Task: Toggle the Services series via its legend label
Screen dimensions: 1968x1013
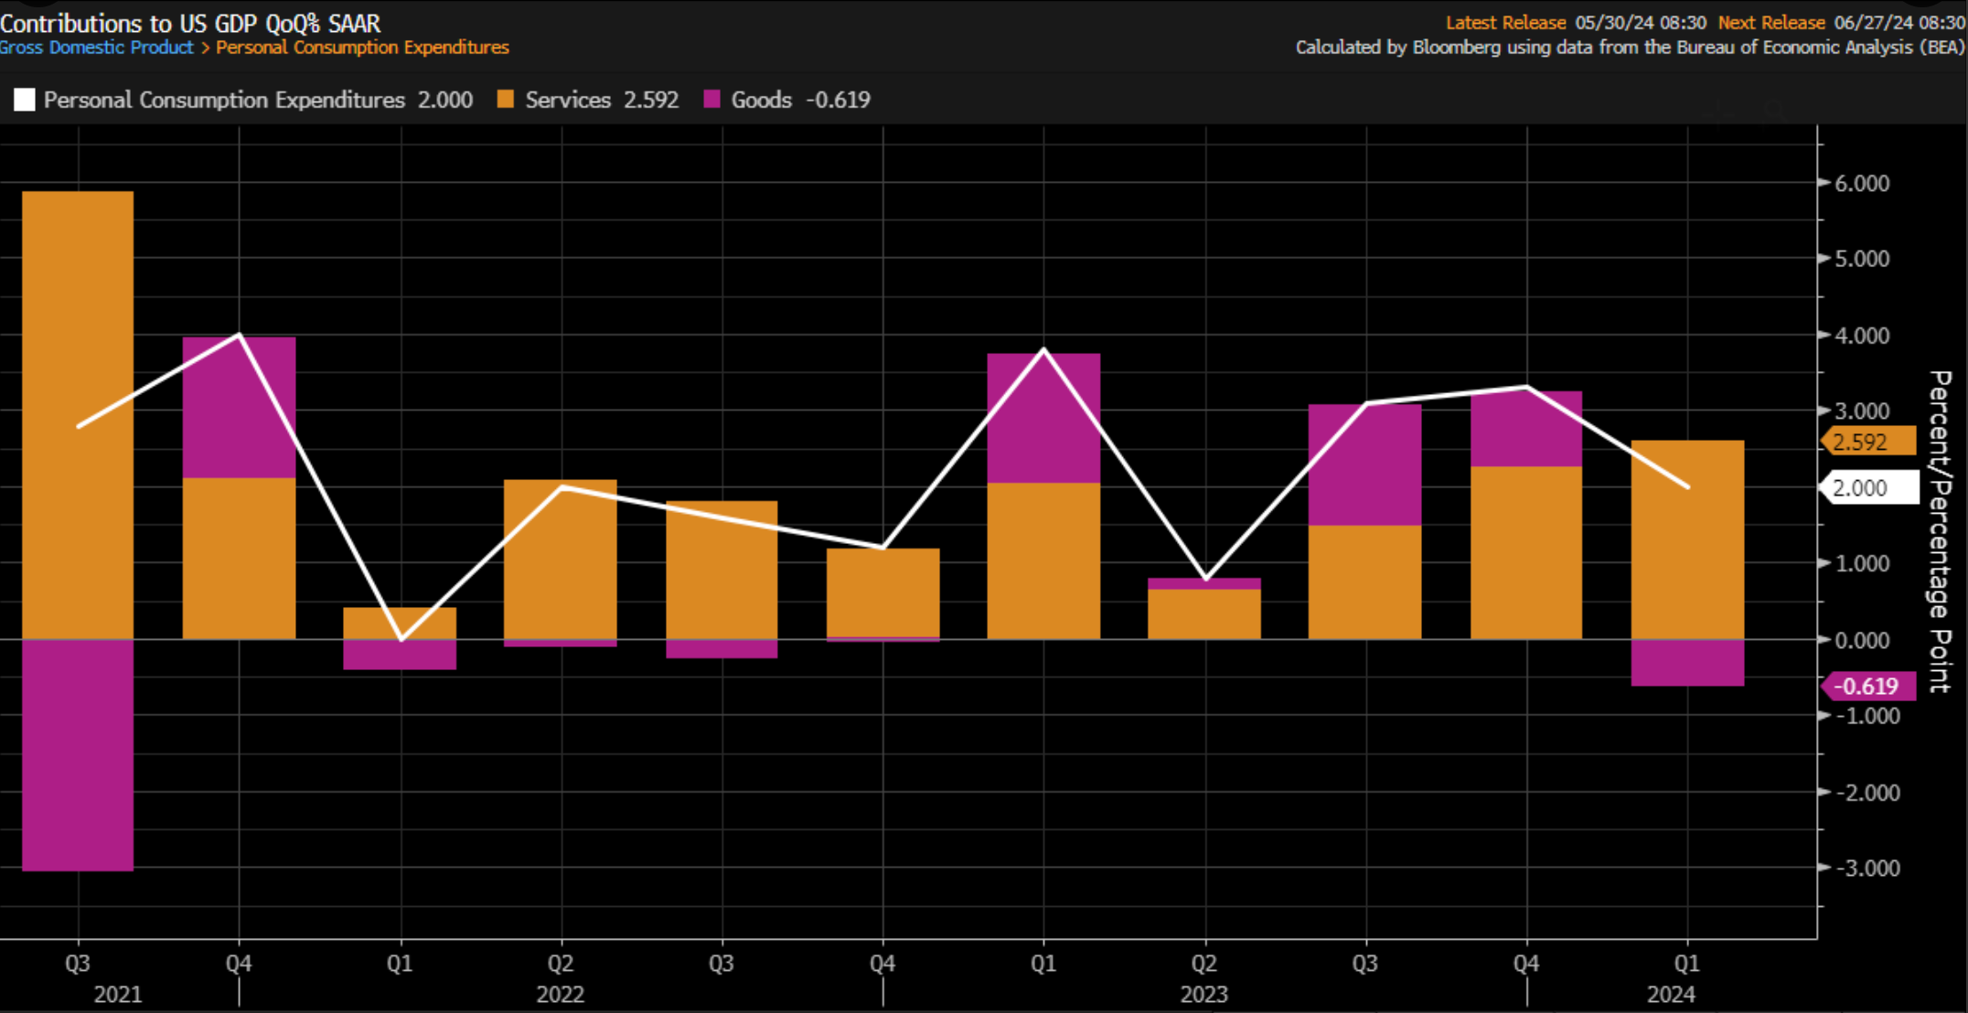Action: click(x=567, y=100)
